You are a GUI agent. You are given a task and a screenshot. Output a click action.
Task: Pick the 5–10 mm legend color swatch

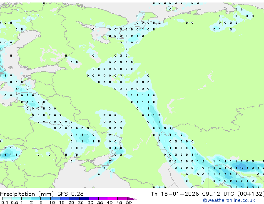tap(45, 199)
